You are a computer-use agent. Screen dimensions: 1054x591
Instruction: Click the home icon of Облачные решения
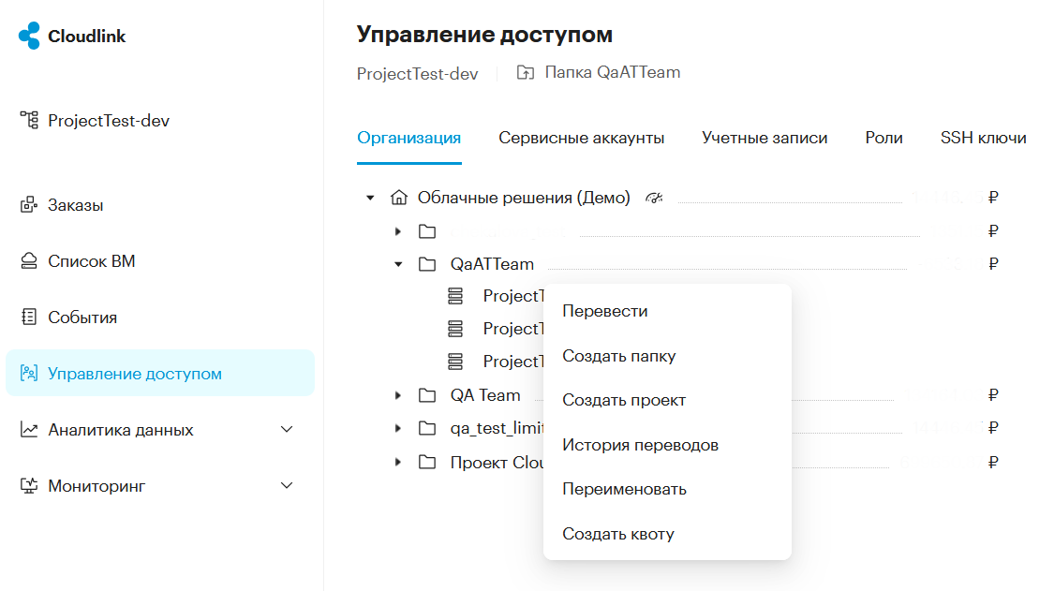pos(398,198)
